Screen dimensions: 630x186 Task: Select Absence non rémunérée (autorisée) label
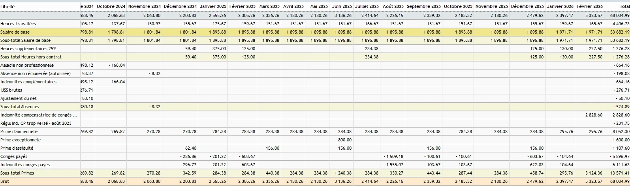tap(36, 73)
